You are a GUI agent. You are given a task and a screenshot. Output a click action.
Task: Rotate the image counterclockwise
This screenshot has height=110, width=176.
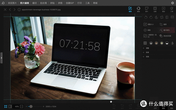[x=146, y=17]
